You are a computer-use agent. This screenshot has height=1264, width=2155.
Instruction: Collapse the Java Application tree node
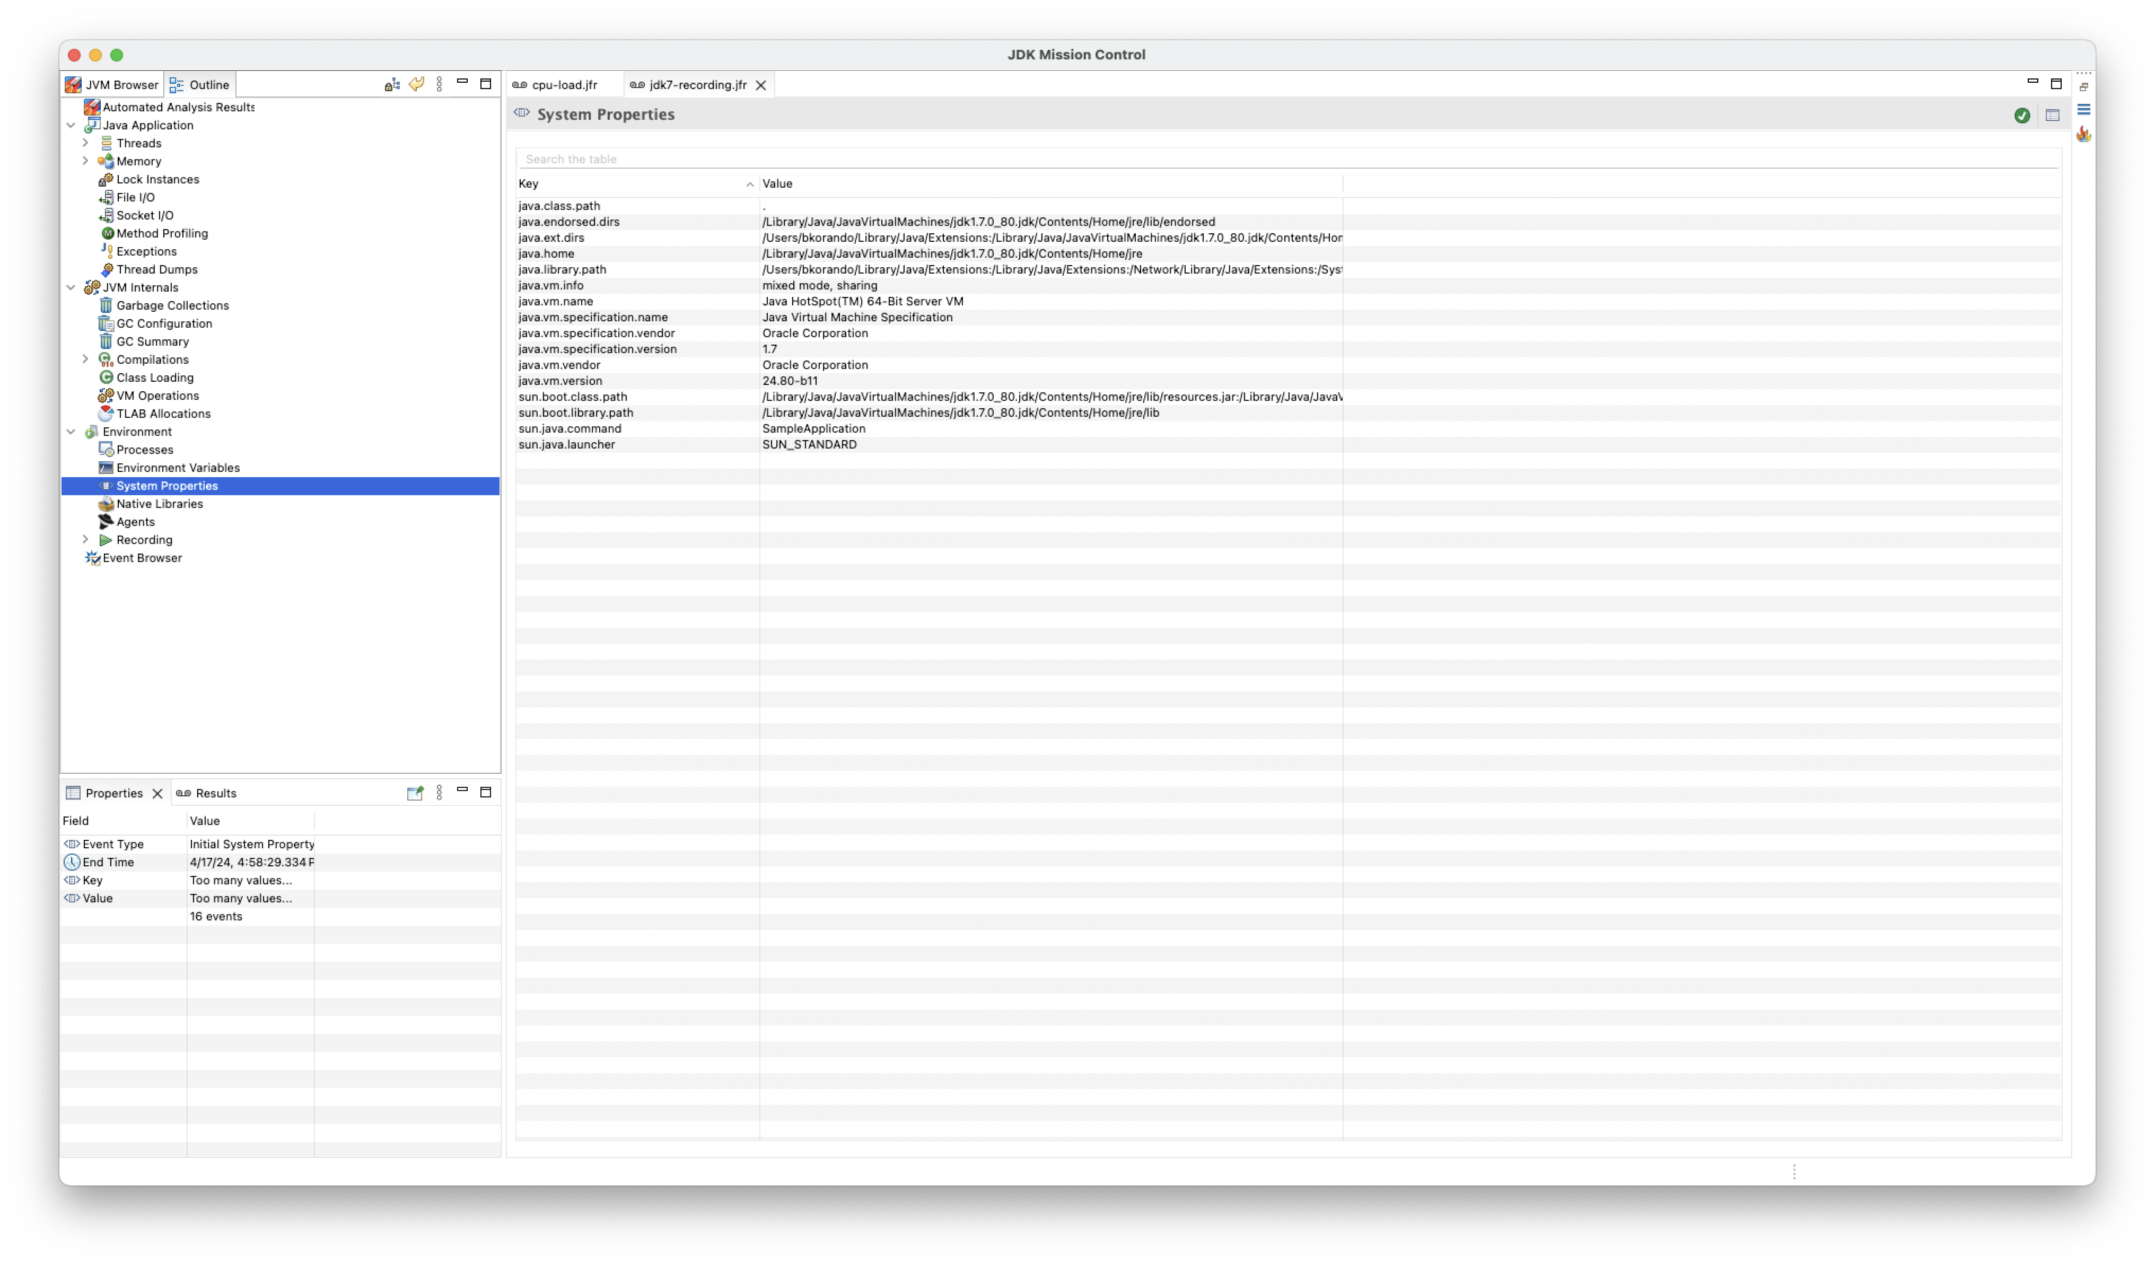(x=71, y=125)
